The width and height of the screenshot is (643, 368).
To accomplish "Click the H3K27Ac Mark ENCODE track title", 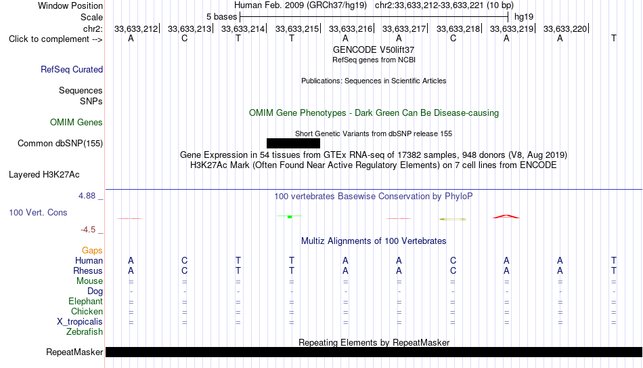I will click(374, 165).
